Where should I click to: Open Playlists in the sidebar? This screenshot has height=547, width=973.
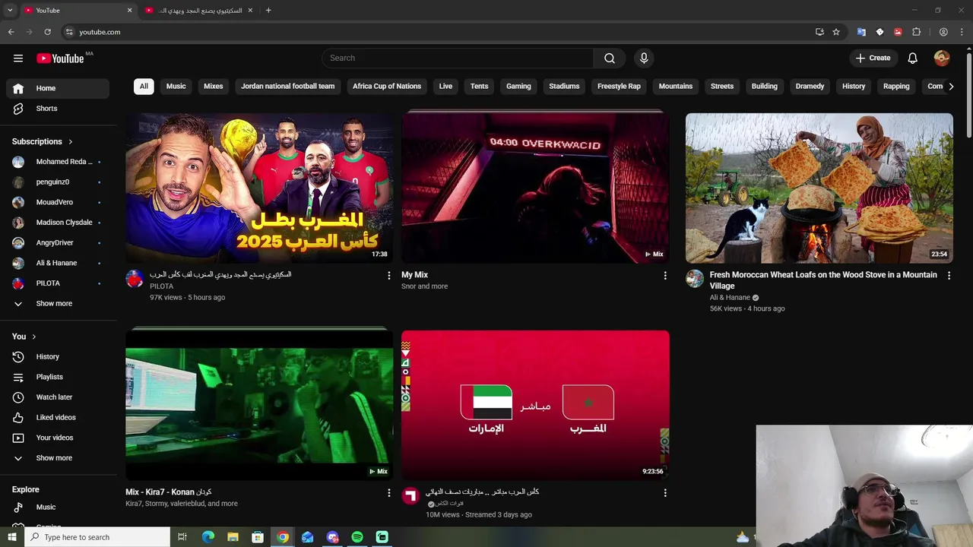58,377
